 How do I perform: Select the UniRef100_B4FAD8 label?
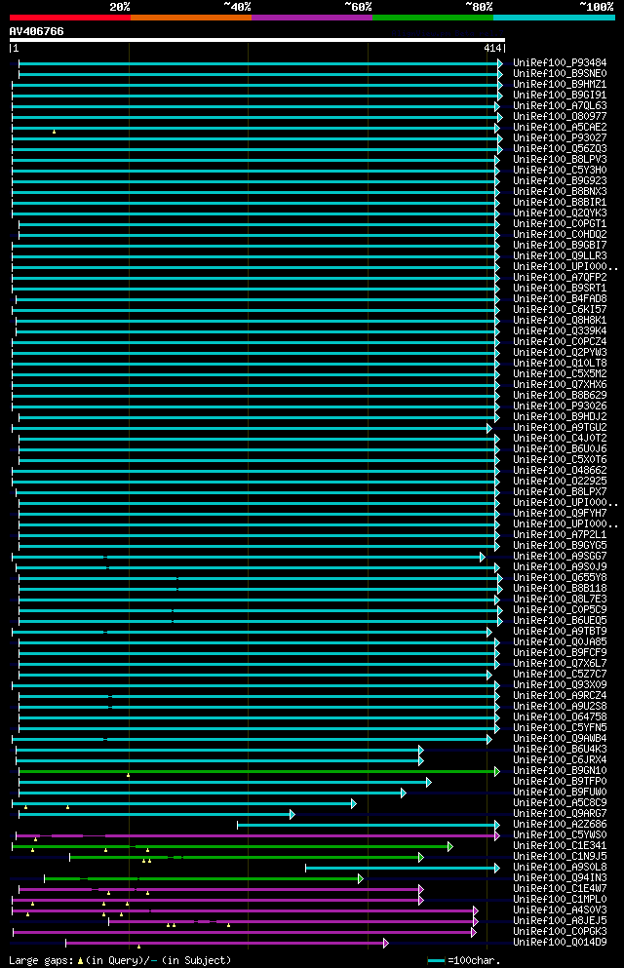pos(560,299)
